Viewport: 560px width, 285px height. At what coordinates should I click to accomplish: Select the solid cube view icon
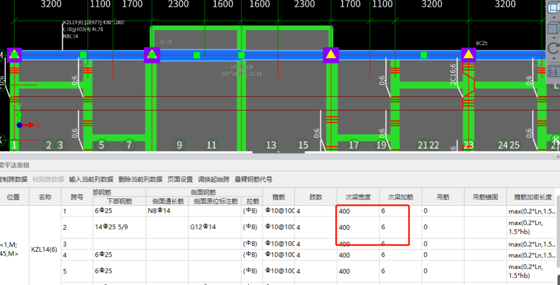(554, 28)
